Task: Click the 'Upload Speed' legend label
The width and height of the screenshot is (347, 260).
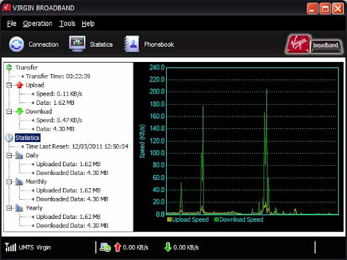Action: tap(190, 219)
